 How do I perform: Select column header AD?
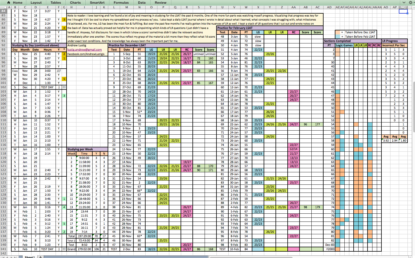tap(329, 7)
